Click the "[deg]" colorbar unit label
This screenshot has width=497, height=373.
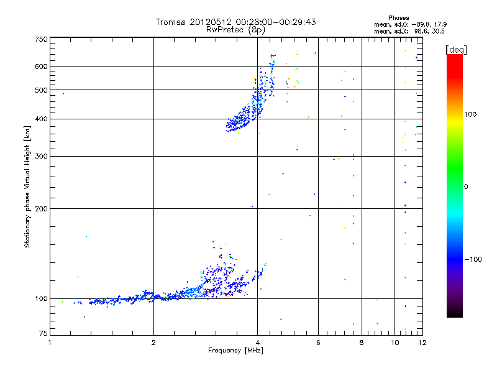tap(456, 50)
